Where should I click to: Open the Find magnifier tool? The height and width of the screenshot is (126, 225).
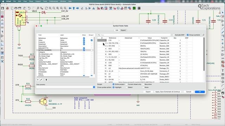(x=38, y=8)
